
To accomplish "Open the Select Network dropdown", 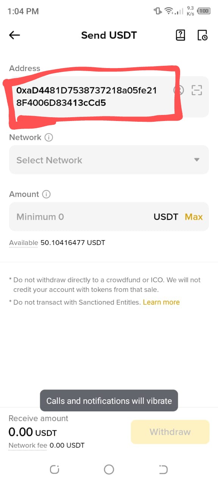I will coord(109,160).
